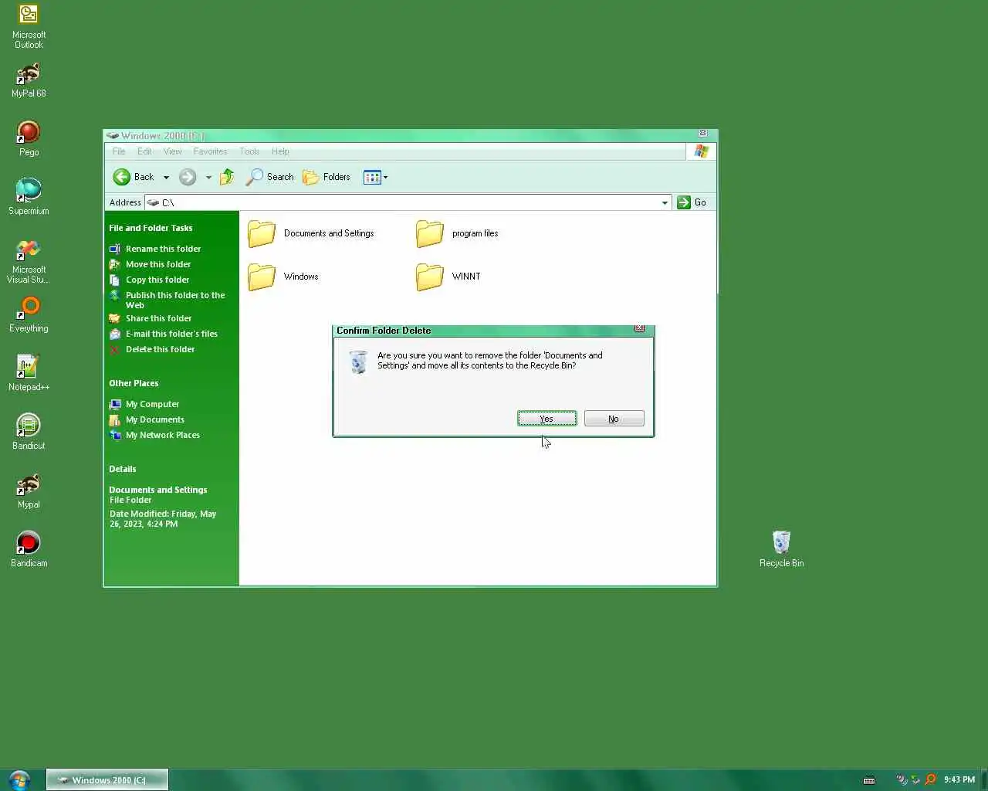Click the clock showing 9:43 PM
Viewport: 988px width, 791px height.
pos(959,779)
